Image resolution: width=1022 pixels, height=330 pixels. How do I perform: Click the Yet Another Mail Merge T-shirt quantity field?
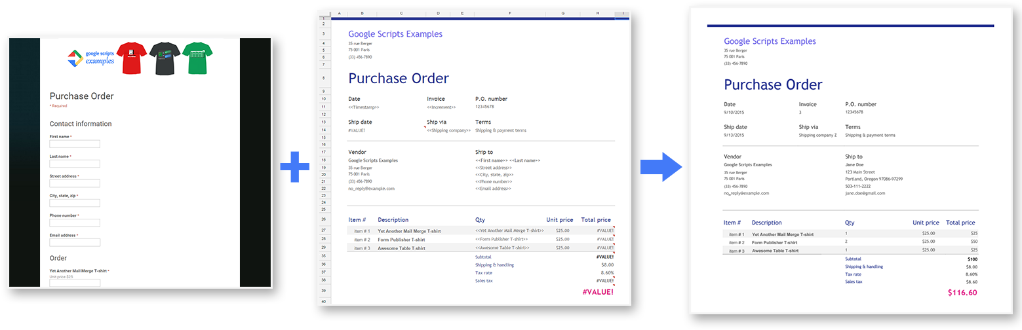click(x=75, y=283)
